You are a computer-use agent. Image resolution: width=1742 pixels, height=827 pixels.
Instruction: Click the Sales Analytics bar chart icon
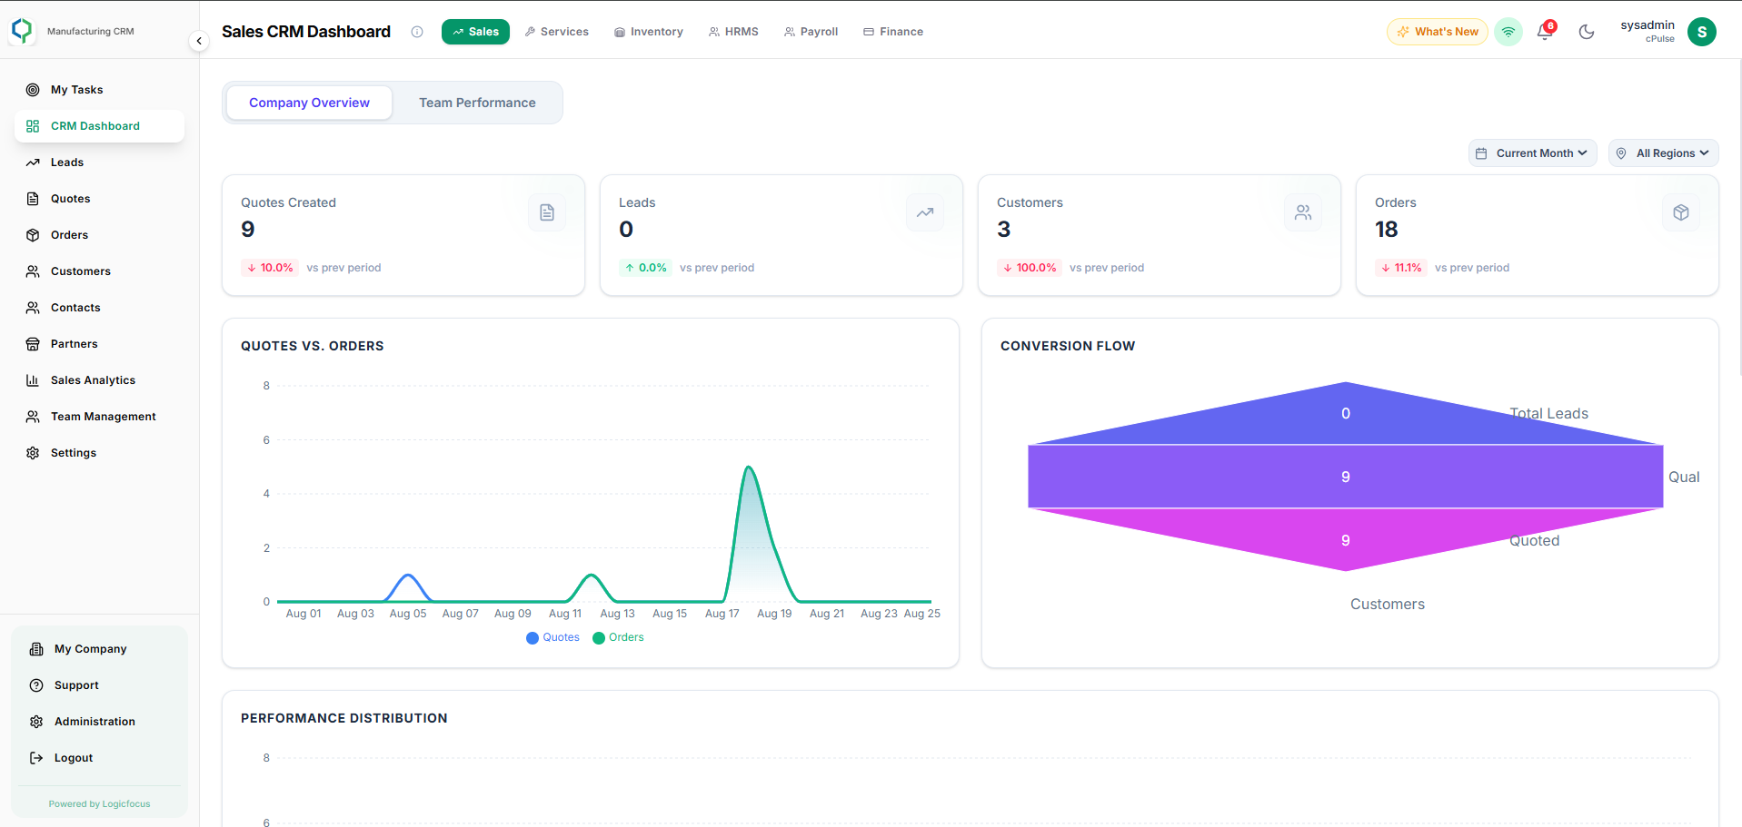point(33,380)
